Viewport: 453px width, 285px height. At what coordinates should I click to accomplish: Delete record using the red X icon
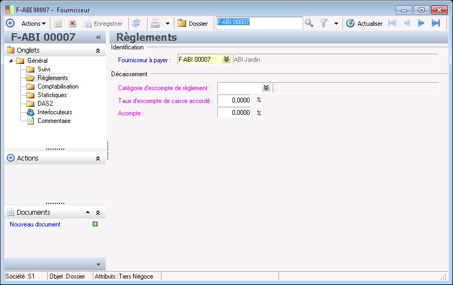coord(72,24)
